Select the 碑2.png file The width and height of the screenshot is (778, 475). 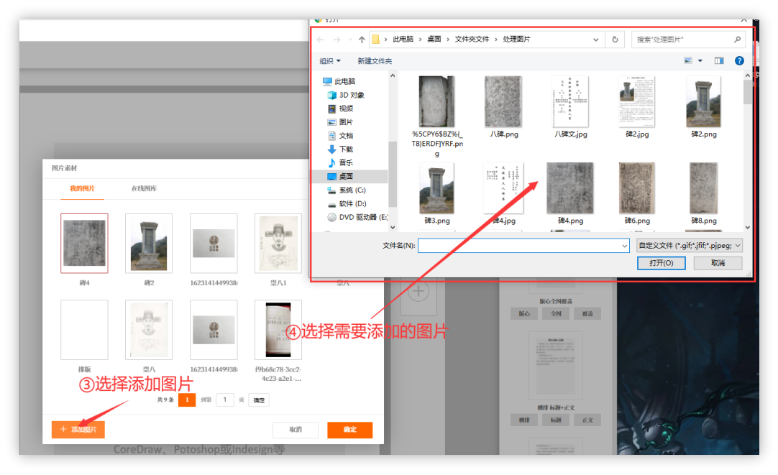pos(703,106)
